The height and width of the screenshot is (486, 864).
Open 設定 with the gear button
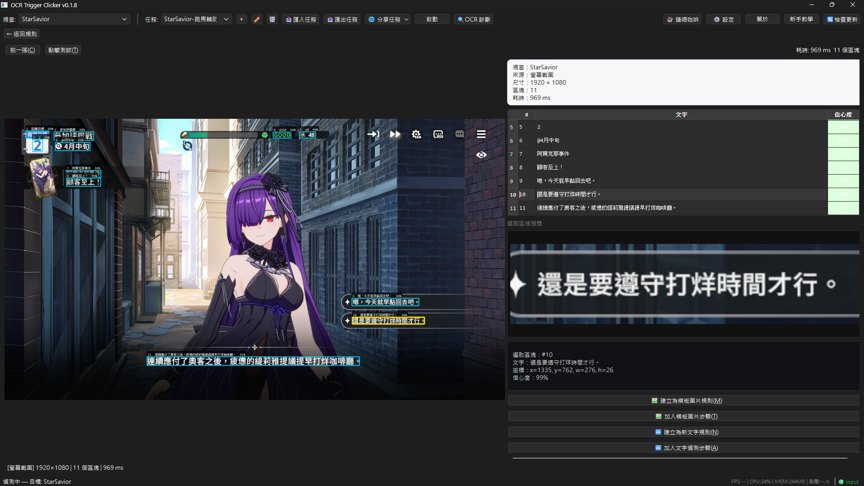(x=724, y=19)
